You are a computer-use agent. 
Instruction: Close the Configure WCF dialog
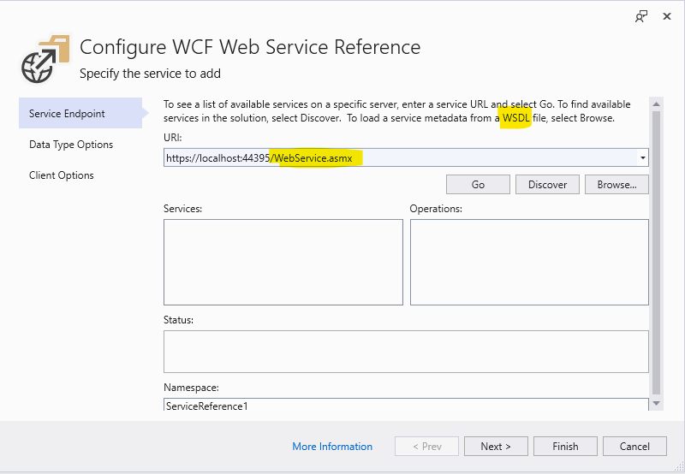[x=667, y=16]
